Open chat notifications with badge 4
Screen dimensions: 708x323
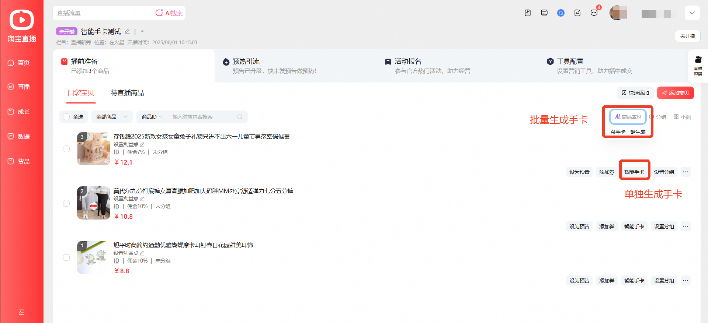[x=594, y=13]
